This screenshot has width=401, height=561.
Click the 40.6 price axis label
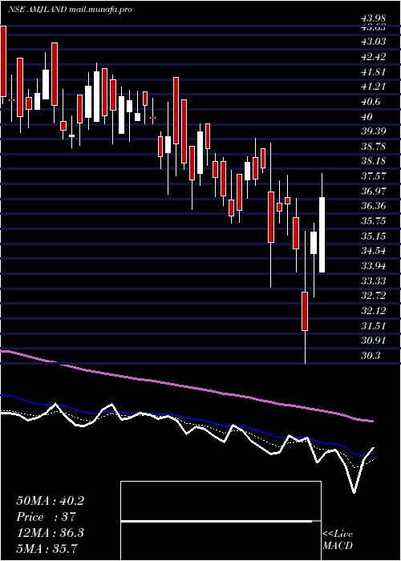[x=371, y=102]
